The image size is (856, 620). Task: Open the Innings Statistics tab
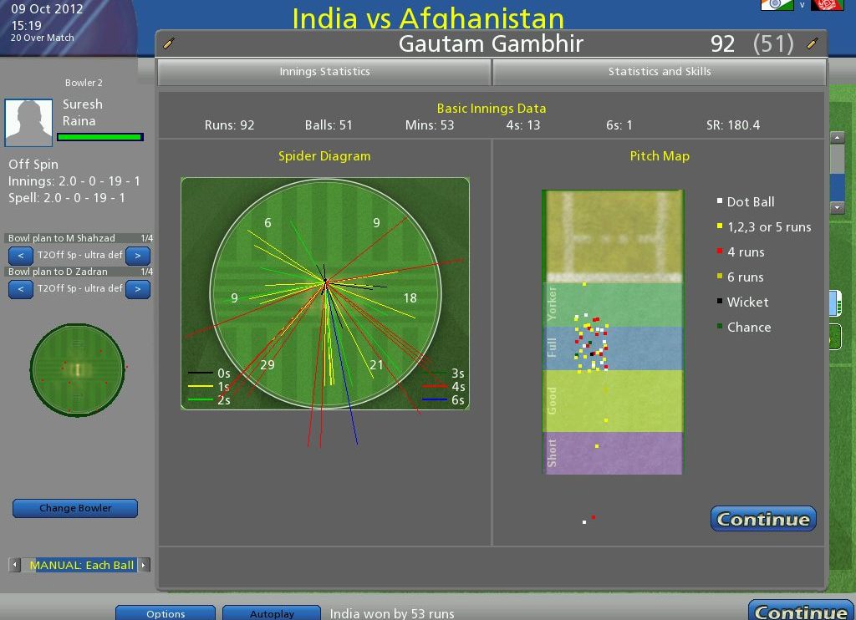(x=324, y=72)
